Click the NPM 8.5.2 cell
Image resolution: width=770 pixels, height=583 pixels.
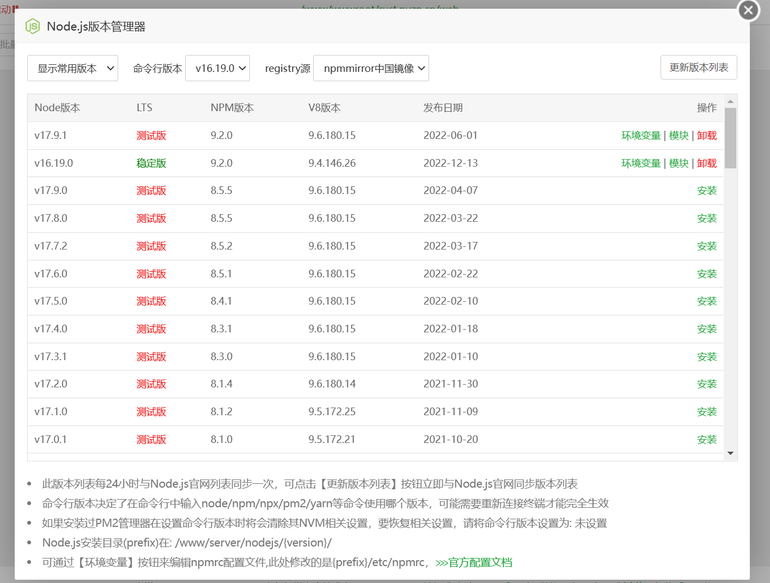(x=222, y=246)
